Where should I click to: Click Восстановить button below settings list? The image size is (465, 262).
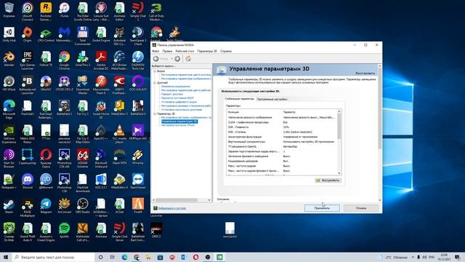(328, 180)
